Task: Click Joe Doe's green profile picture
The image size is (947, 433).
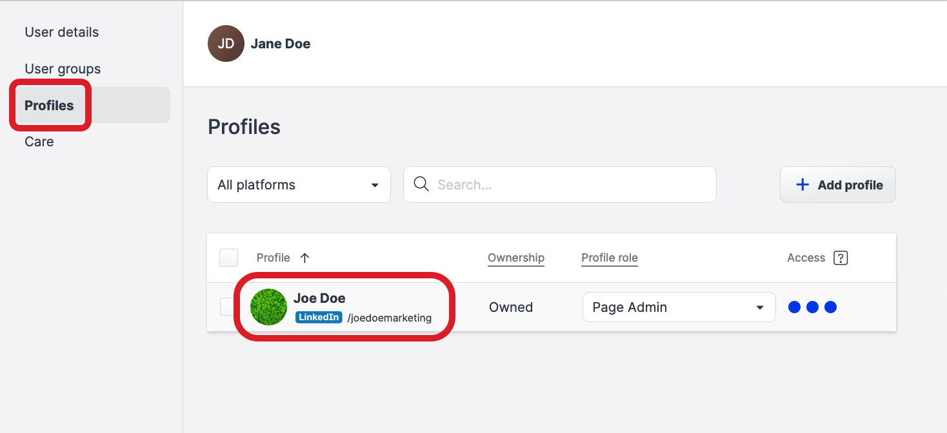Action: (268, 307)
